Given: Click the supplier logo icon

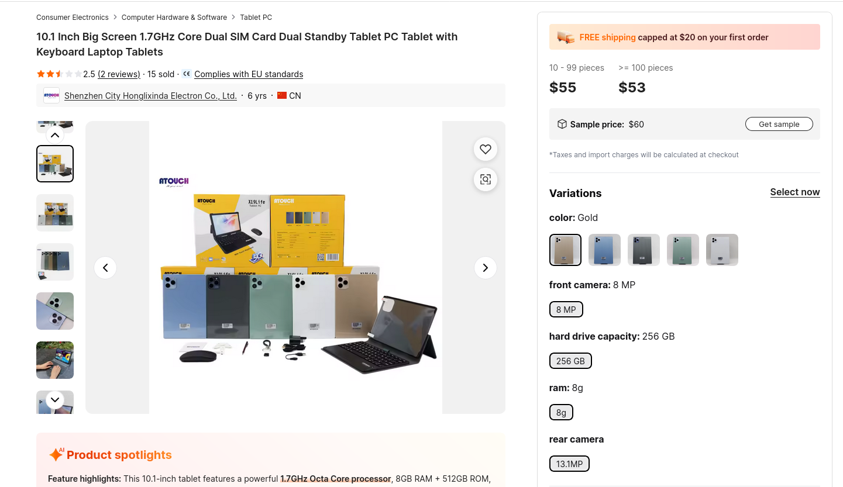Looking at the screenshot, I should pyautogui.click(x=51, y=95).
